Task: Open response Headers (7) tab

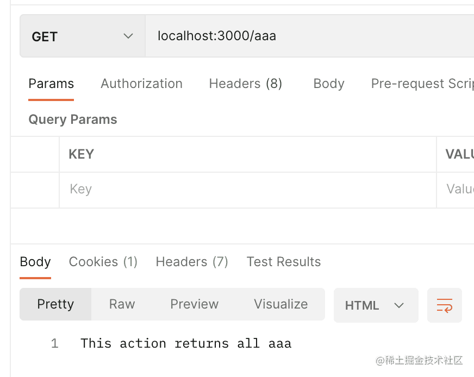Action: 191,262
